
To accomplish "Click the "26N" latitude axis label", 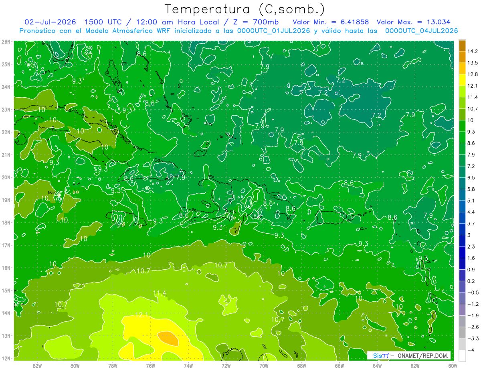I will [6, 41].
